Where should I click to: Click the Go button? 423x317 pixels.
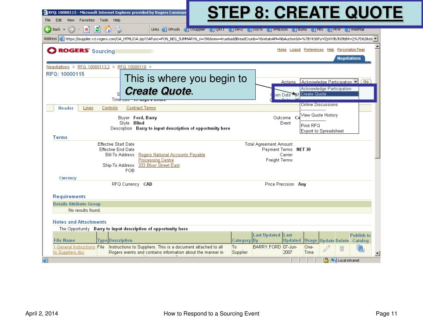366,82
